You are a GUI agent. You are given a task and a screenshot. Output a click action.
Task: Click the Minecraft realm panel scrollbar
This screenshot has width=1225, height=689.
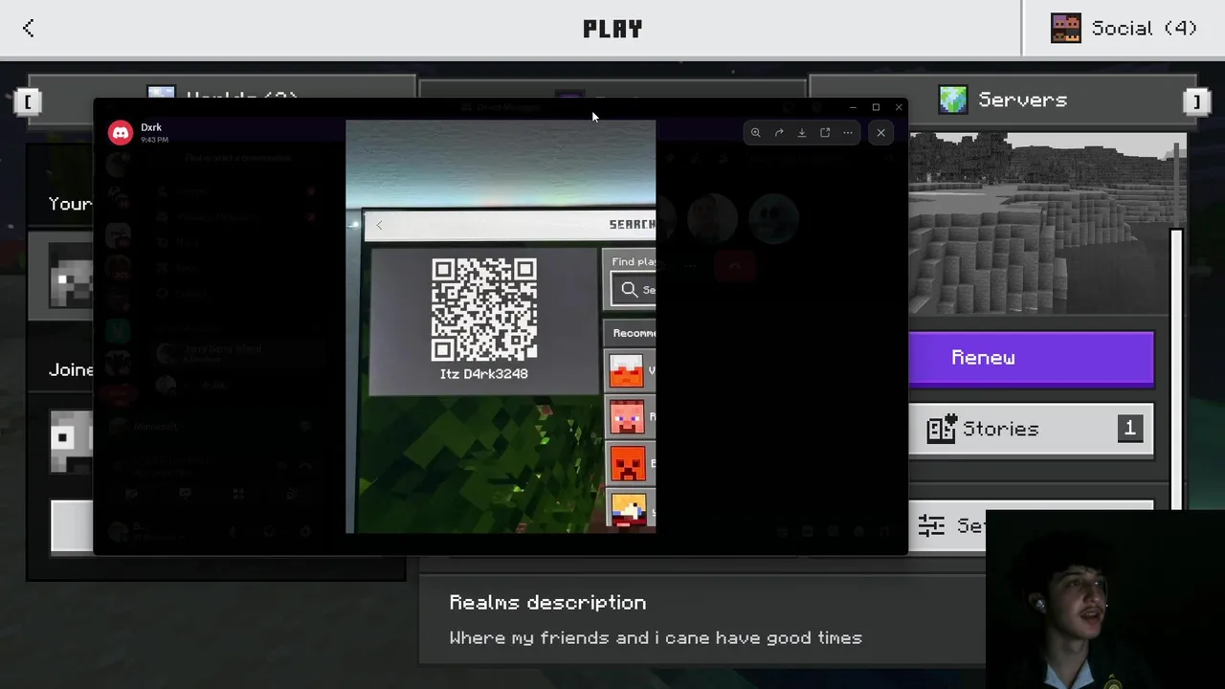click(x=1176, y=368)
